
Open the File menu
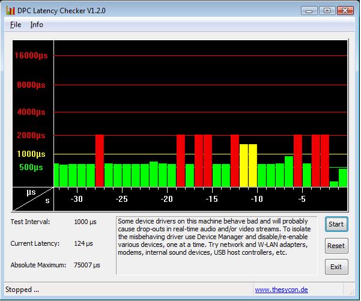16,25
